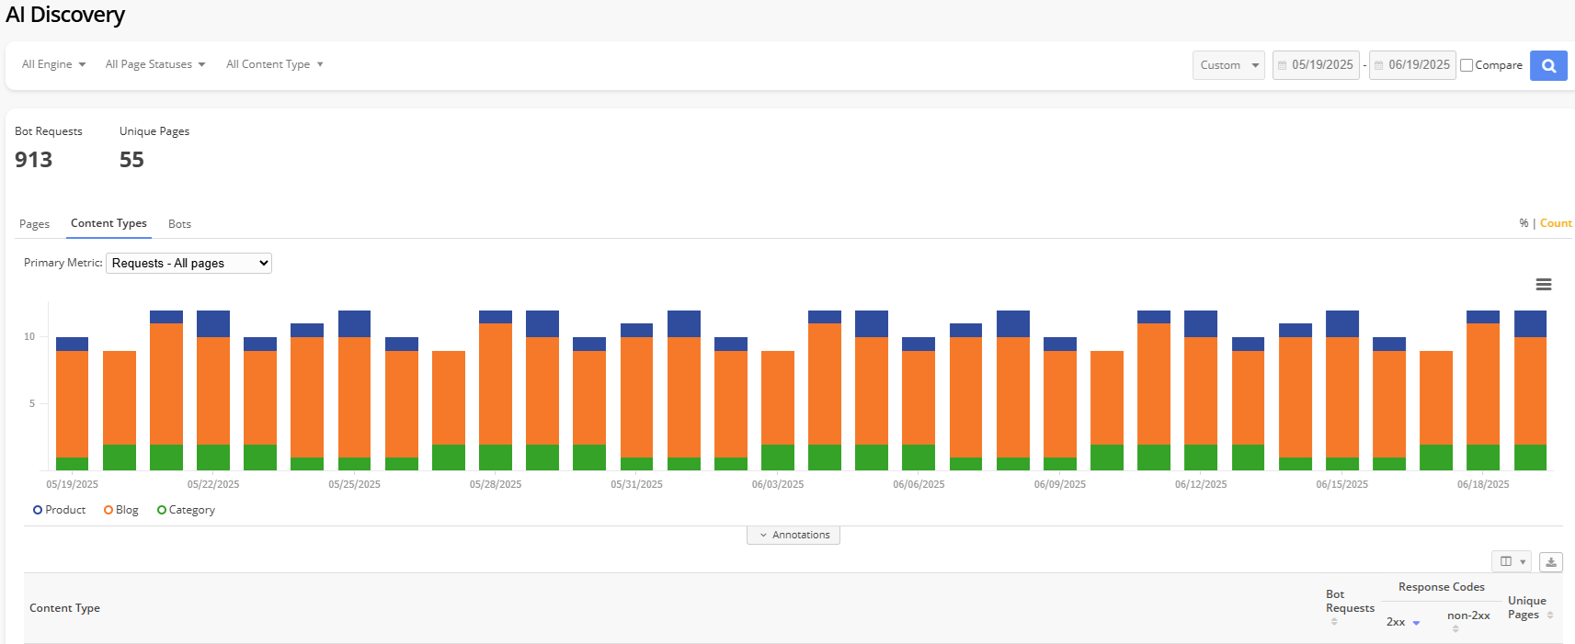Open the column chooser icon
The height and width of the screenshot is (644, 1575).
(1512, 561)
